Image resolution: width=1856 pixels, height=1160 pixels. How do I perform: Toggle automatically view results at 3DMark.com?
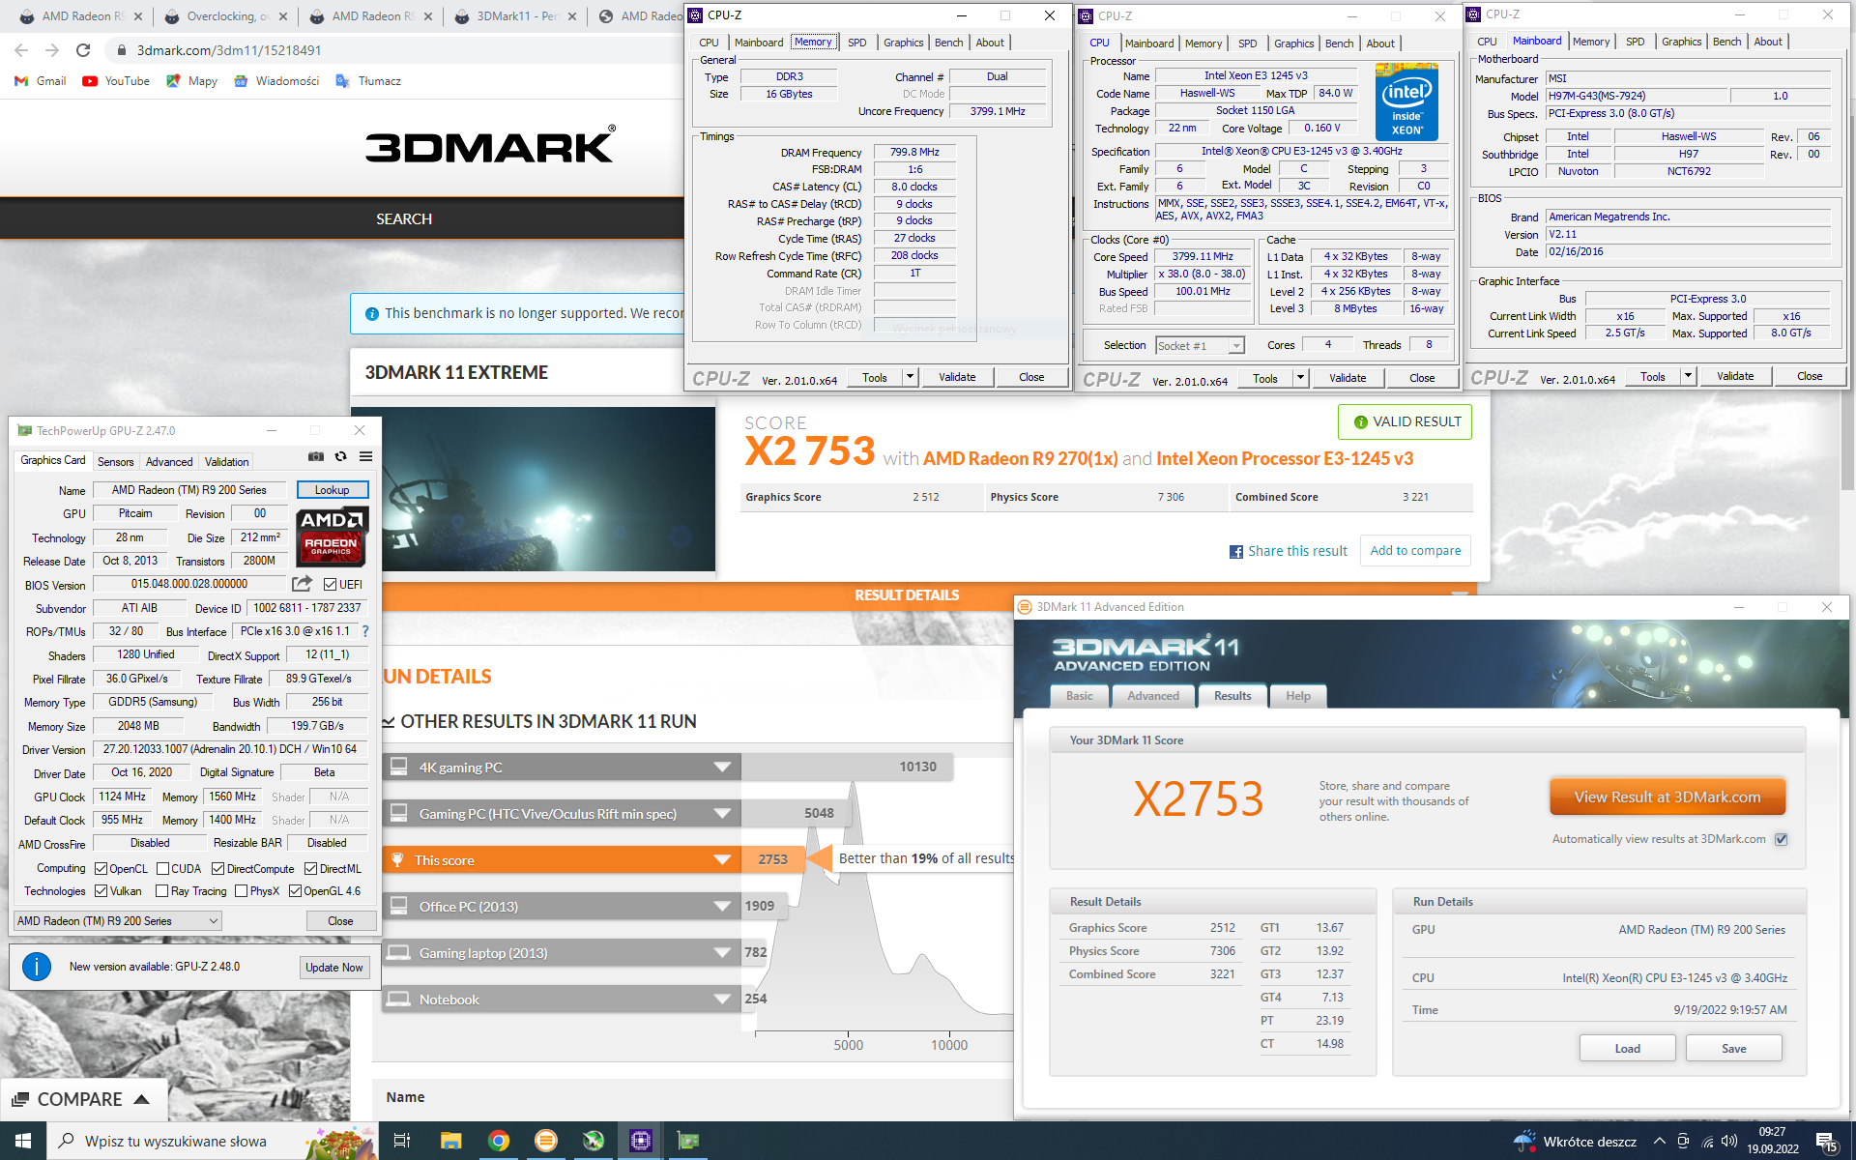click(1781, 839)
